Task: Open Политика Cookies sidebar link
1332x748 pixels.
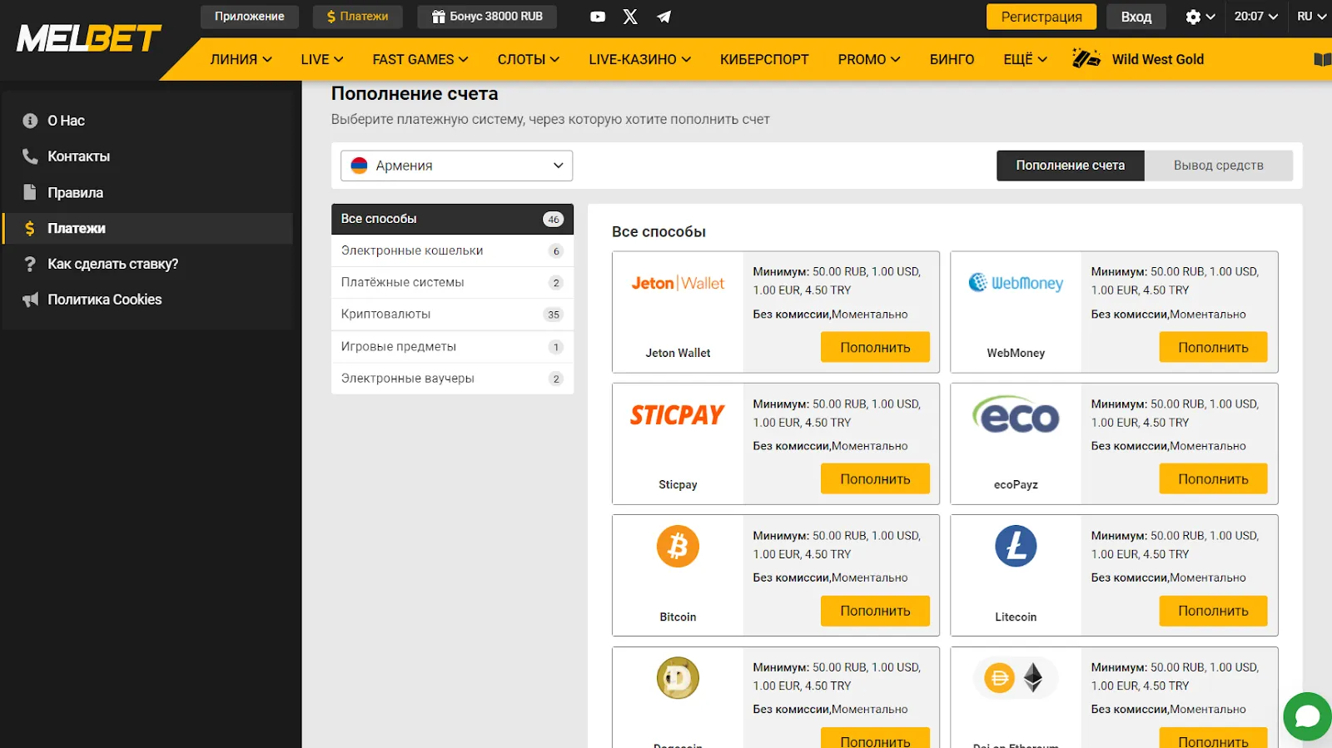Action: pos(148,300)
